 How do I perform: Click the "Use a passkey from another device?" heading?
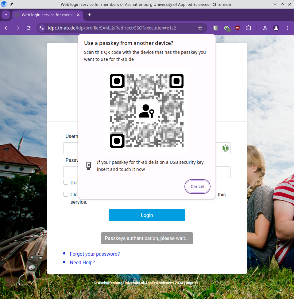coord(129,43)
